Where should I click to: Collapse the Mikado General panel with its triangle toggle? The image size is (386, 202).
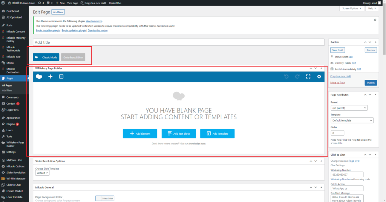[x=321, y=187]
